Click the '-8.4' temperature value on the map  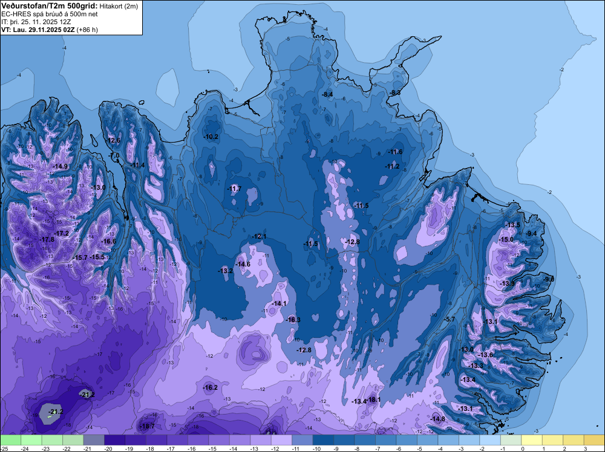click(327, 94)
